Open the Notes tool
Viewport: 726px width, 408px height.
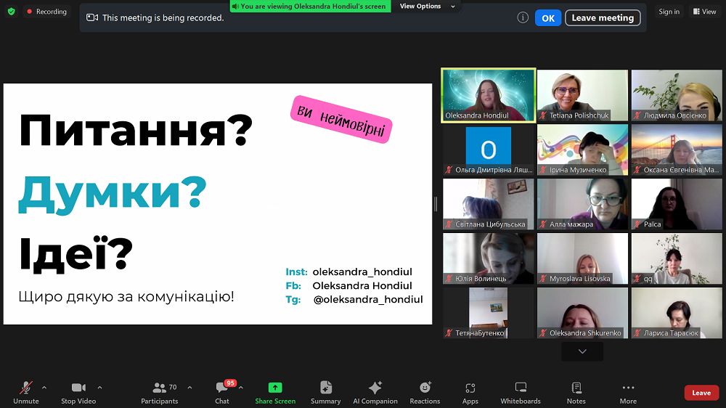pyautogui.click(x=576, y=392)
